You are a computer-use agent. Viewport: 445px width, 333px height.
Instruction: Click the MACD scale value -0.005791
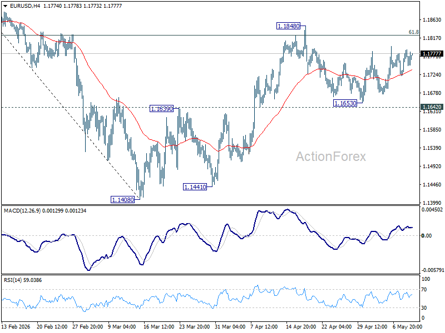(432, 270)
